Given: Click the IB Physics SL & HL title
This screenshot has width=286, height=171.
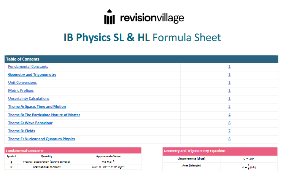Looking at the screenshot, I should click(x=143, y=38).
